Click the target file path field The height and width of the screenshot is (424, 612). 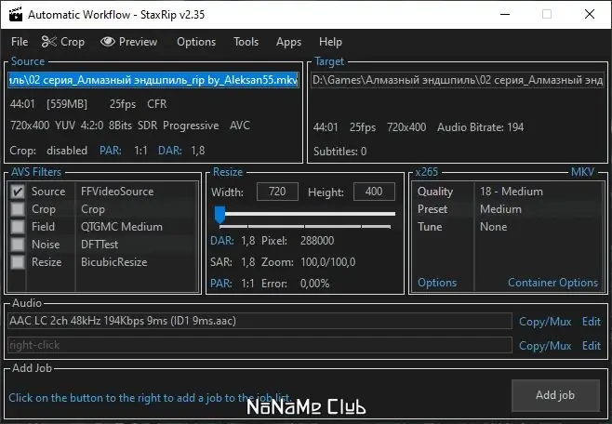pyautogui.click(x=458, y=80)
